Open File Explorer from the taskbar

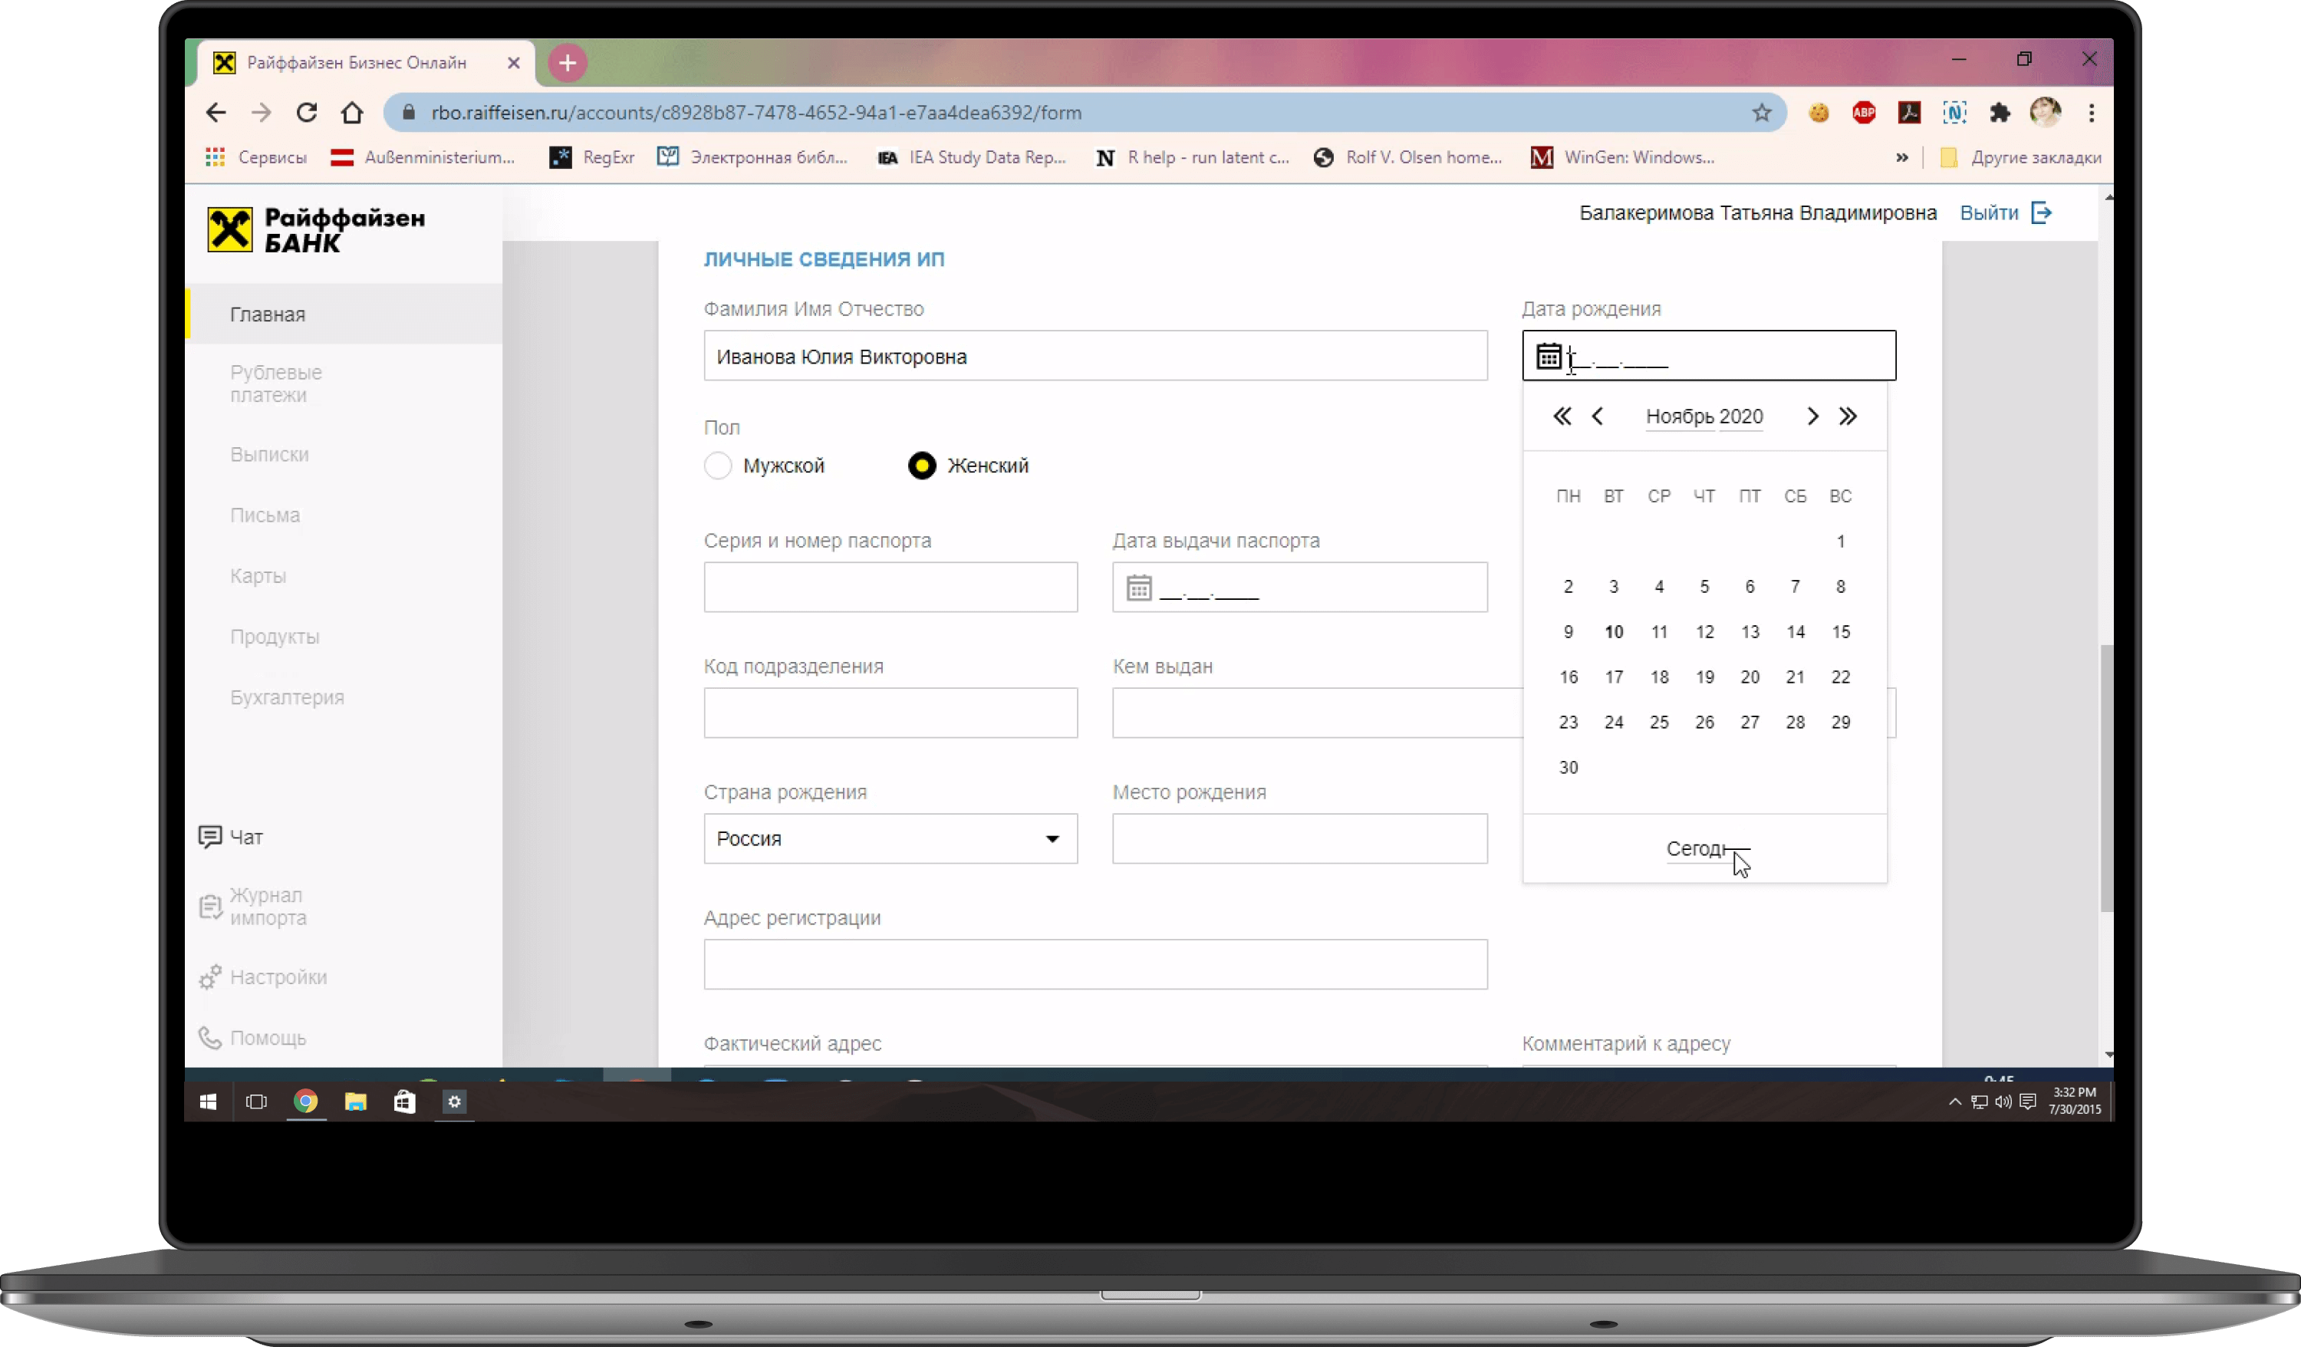pos(355,1102)
